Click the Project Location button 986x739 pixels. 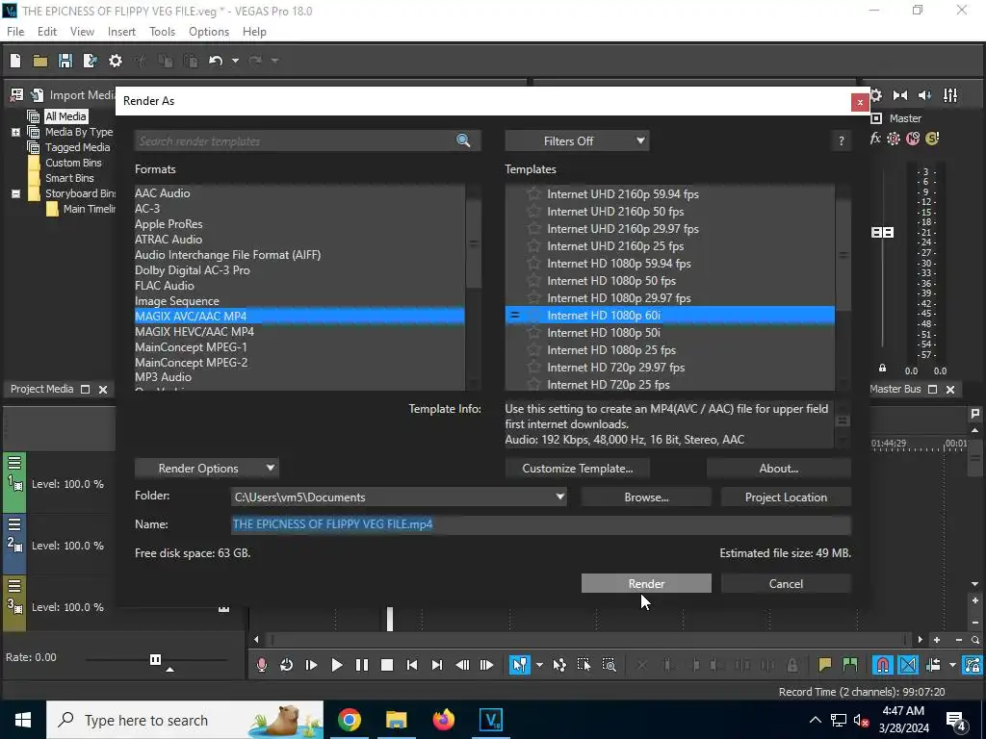786,497
